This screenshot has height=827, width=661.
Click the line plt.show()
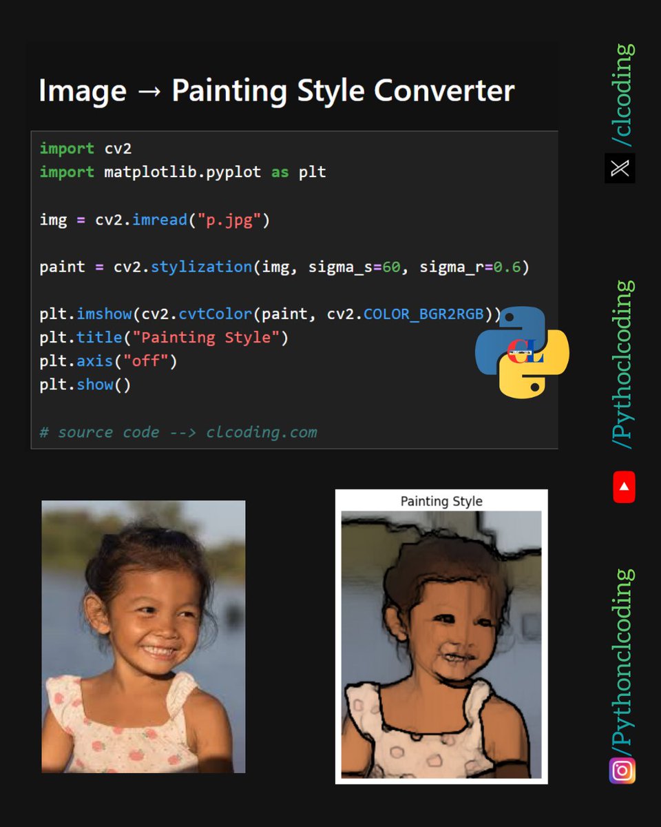coord(85,385)
